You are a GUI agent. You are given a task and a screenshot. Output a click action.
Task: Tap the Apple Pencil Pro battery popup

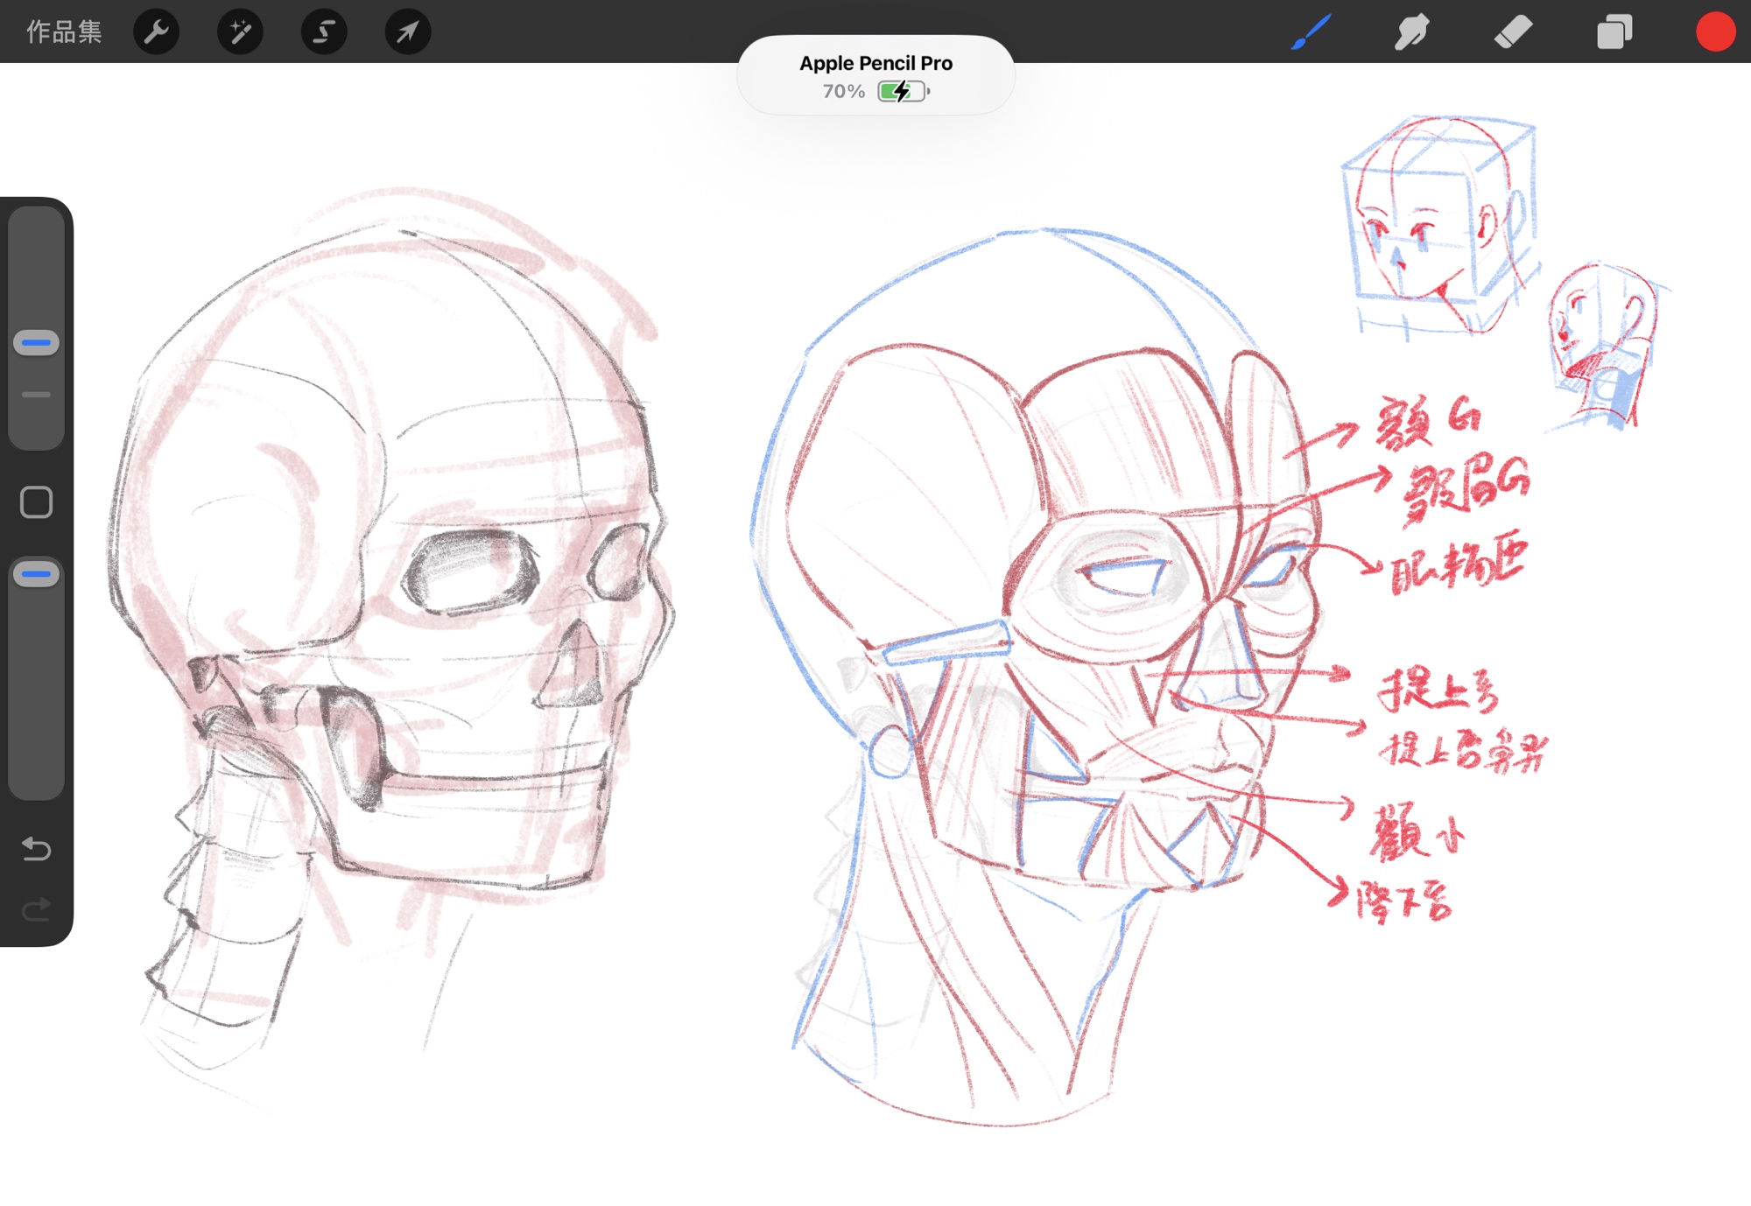click(875, 75)
